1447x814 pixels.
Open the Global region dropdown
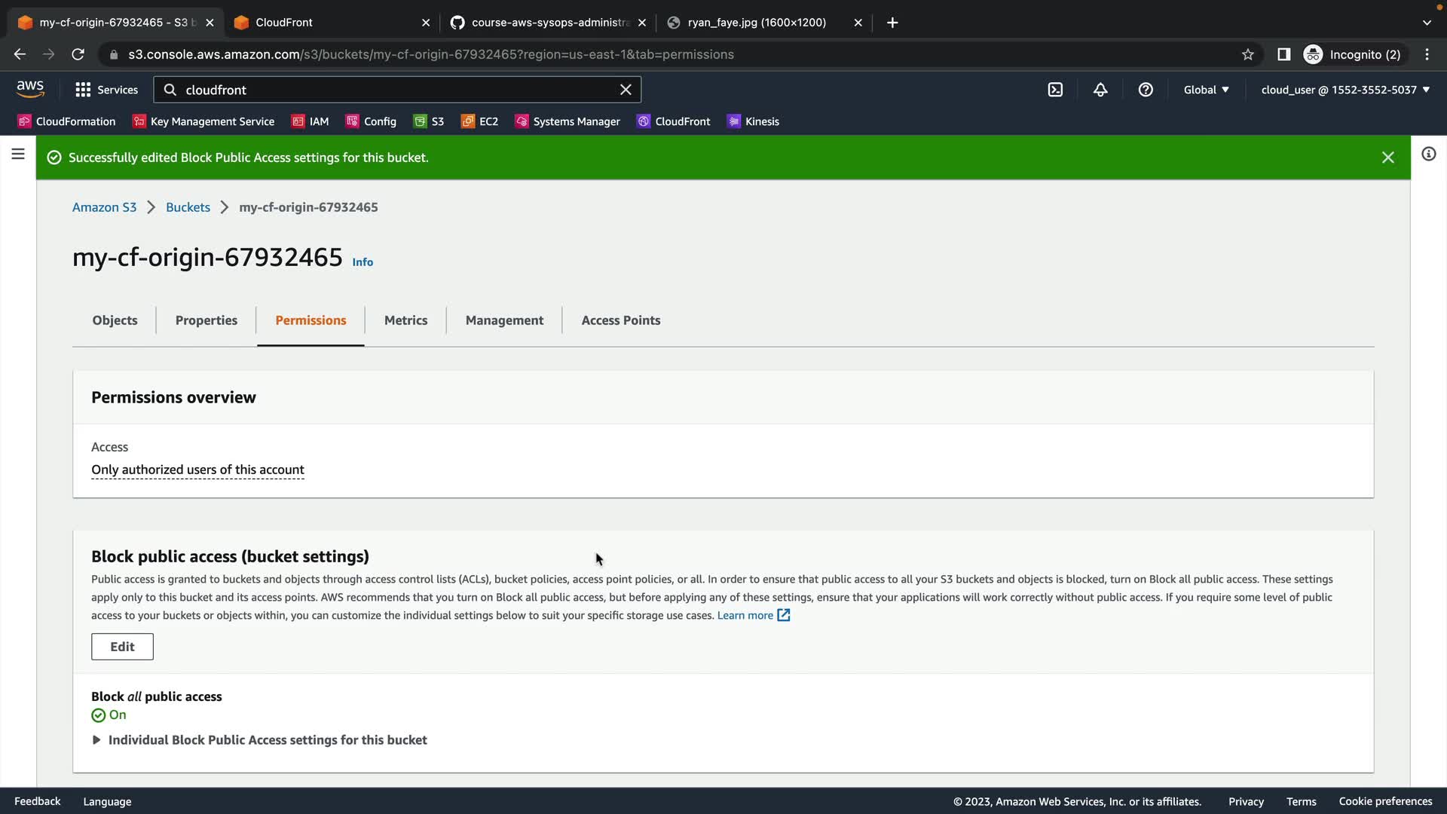[x=1206, y=90]
